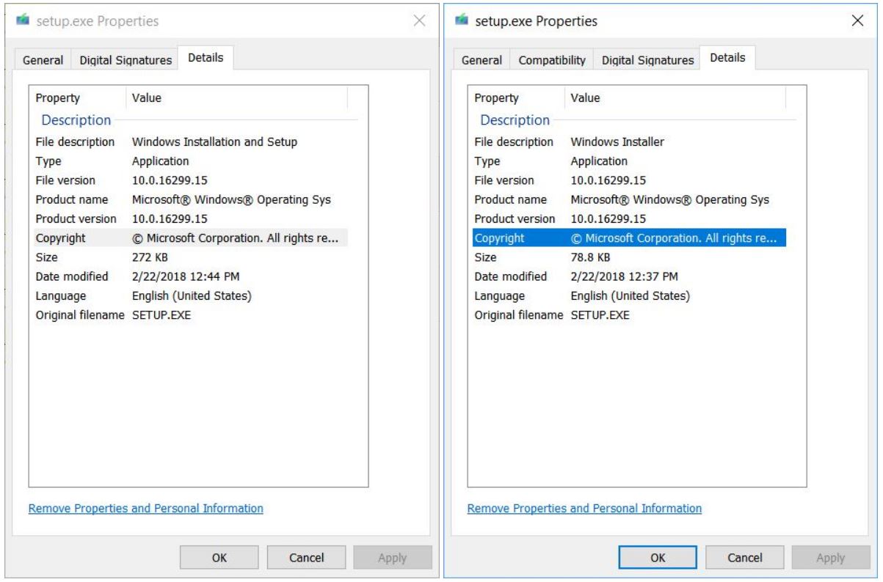Click Cancel in the left Properties window

pyautogui.click(x=307, y=558)
